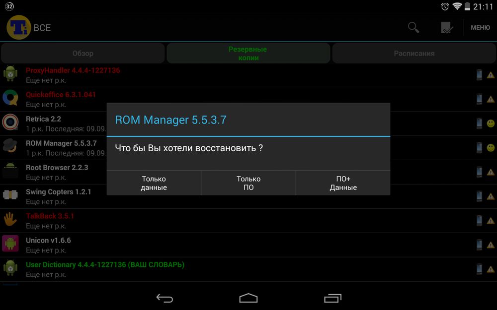The image size is (497, 310).
Task: Tap warning triangle in User Dictionary row
Action: (491, 269)
